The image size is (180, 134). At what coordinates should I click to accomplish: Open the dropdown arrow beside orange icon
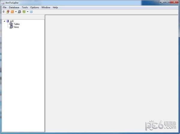coord(16,12)
